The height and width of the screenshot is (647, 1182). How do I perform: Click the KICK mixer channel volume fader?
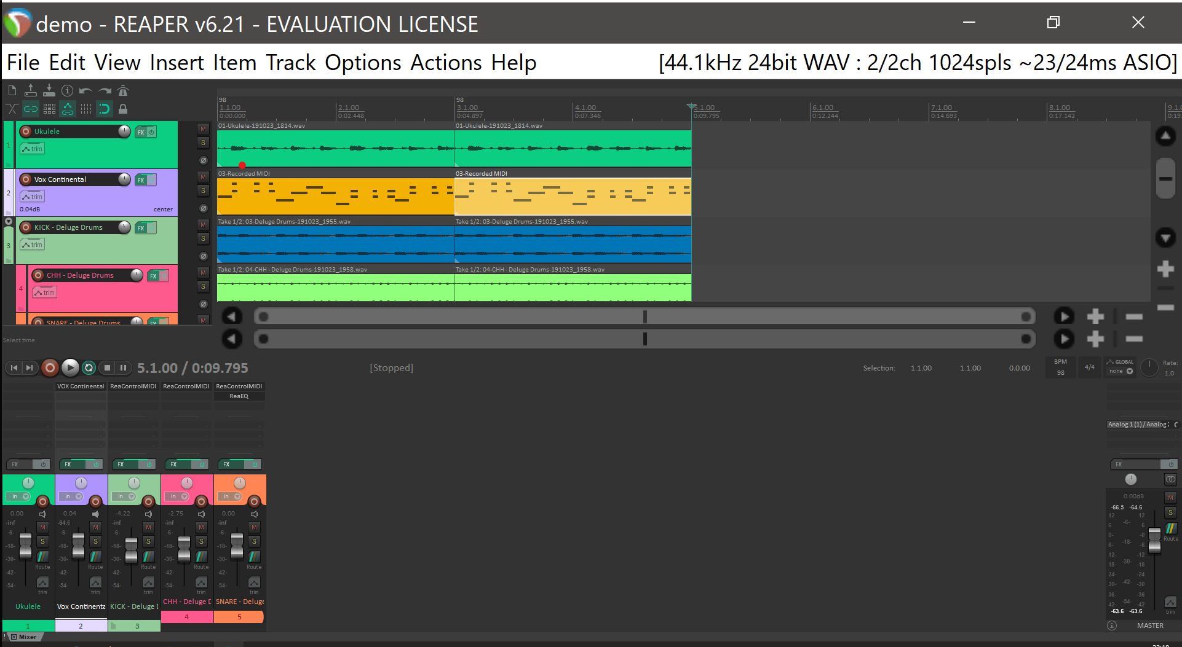[131, 549]
